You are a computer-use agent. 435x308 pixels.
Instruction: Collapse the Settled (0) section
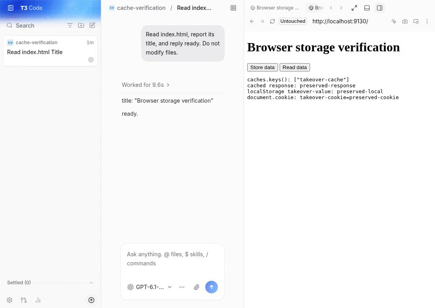pyautogui.click(x=91, y=283)
